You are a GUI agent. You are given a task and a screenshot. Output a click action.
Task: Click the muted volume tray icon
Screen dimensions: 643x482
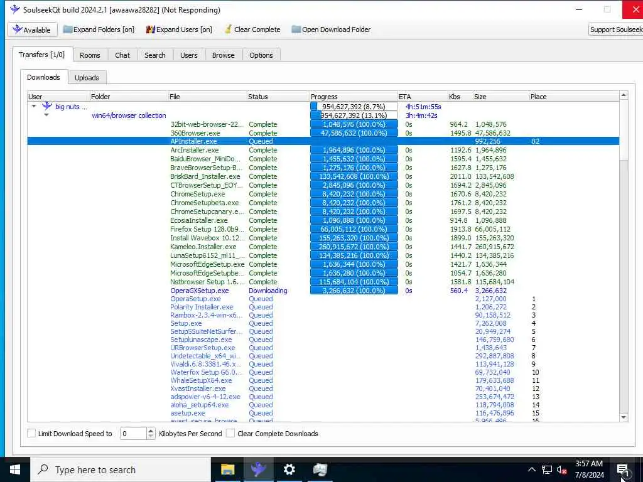point(562,470)
